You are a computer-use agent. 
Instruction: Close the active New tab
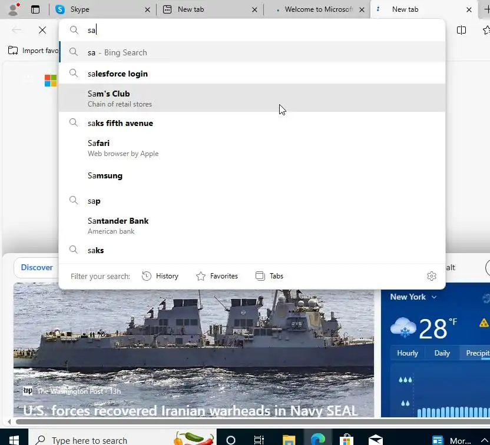[469, 9]
